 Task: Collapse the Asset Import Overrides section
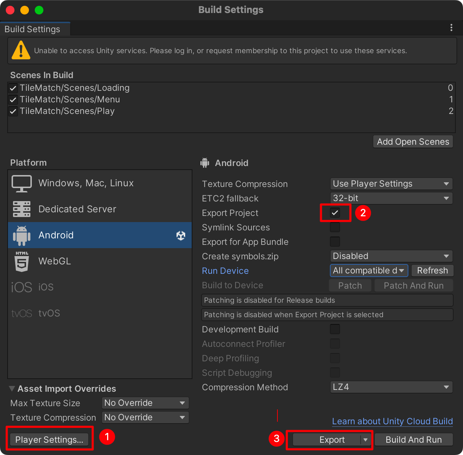tap(12, 389)
